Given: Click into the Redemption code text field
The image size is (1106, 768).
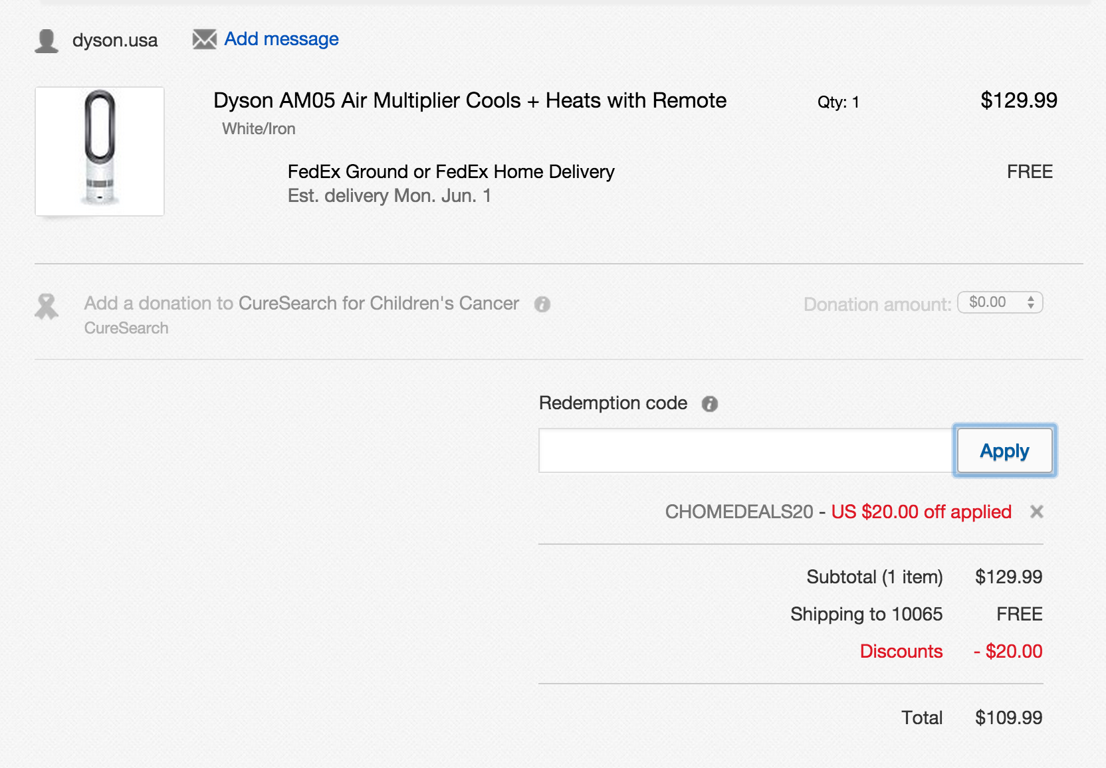Looking at the screenshot, I should click(x=745, y=450).
